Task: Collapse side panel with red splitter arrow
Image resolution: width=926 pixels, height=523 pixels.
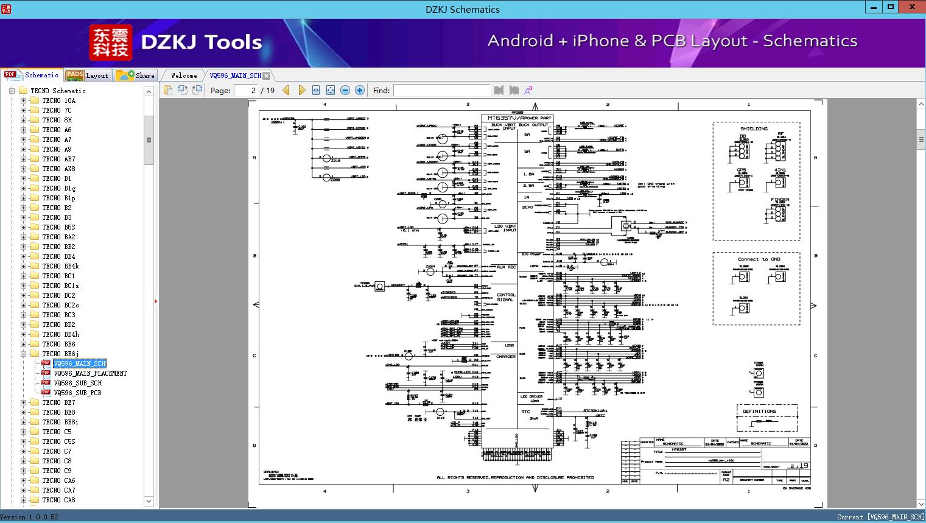Action: tap(156, 301)
